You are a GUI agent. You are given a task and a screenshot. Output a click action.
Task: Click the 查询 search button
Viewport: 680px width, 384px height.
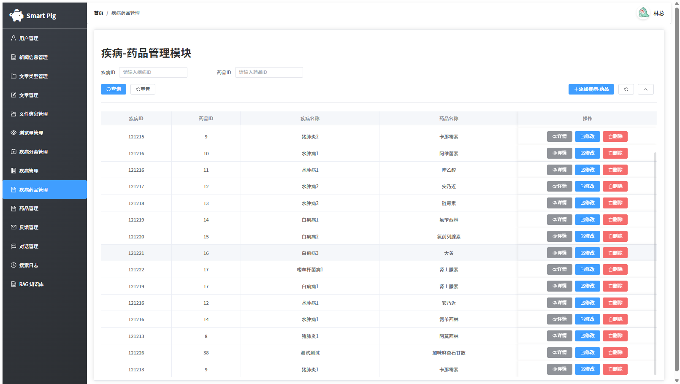[x=114, y=89]
